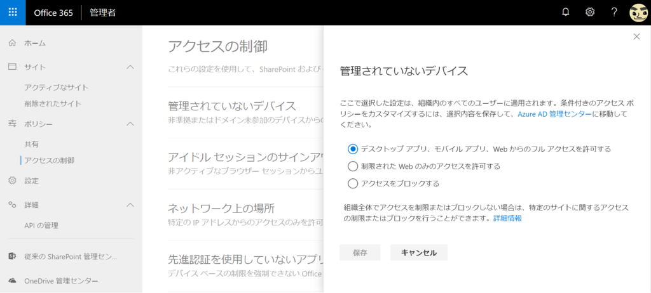Open the help question mark

tap(615, 12)
